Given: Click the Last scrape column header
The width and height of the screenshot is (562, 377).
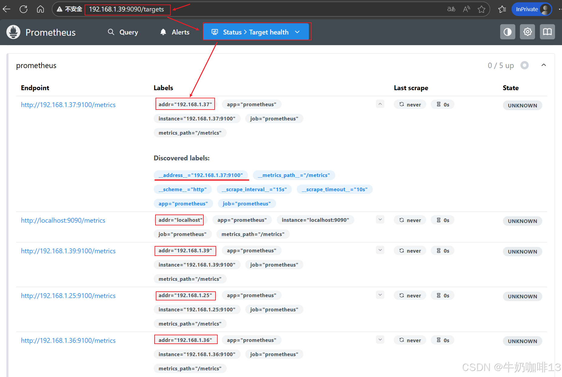Looking at the screenshot, I should 411,88.
